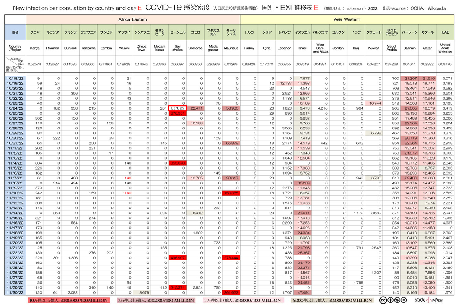Click Mauritius value 361,623 on 11/30/22
The height and width of the screenshot is (307, 459).
[231, 292]
